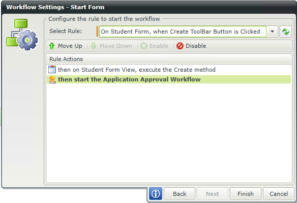Expand the Select Rule dropdown arrow

tap(272, 32)
